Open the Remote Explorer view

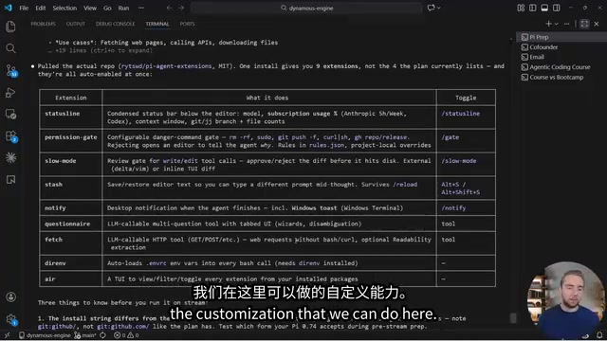[x=10, y=115]
